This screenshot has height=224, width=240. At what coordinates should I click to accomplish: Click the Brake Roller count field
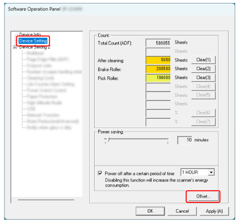point(158,69)
